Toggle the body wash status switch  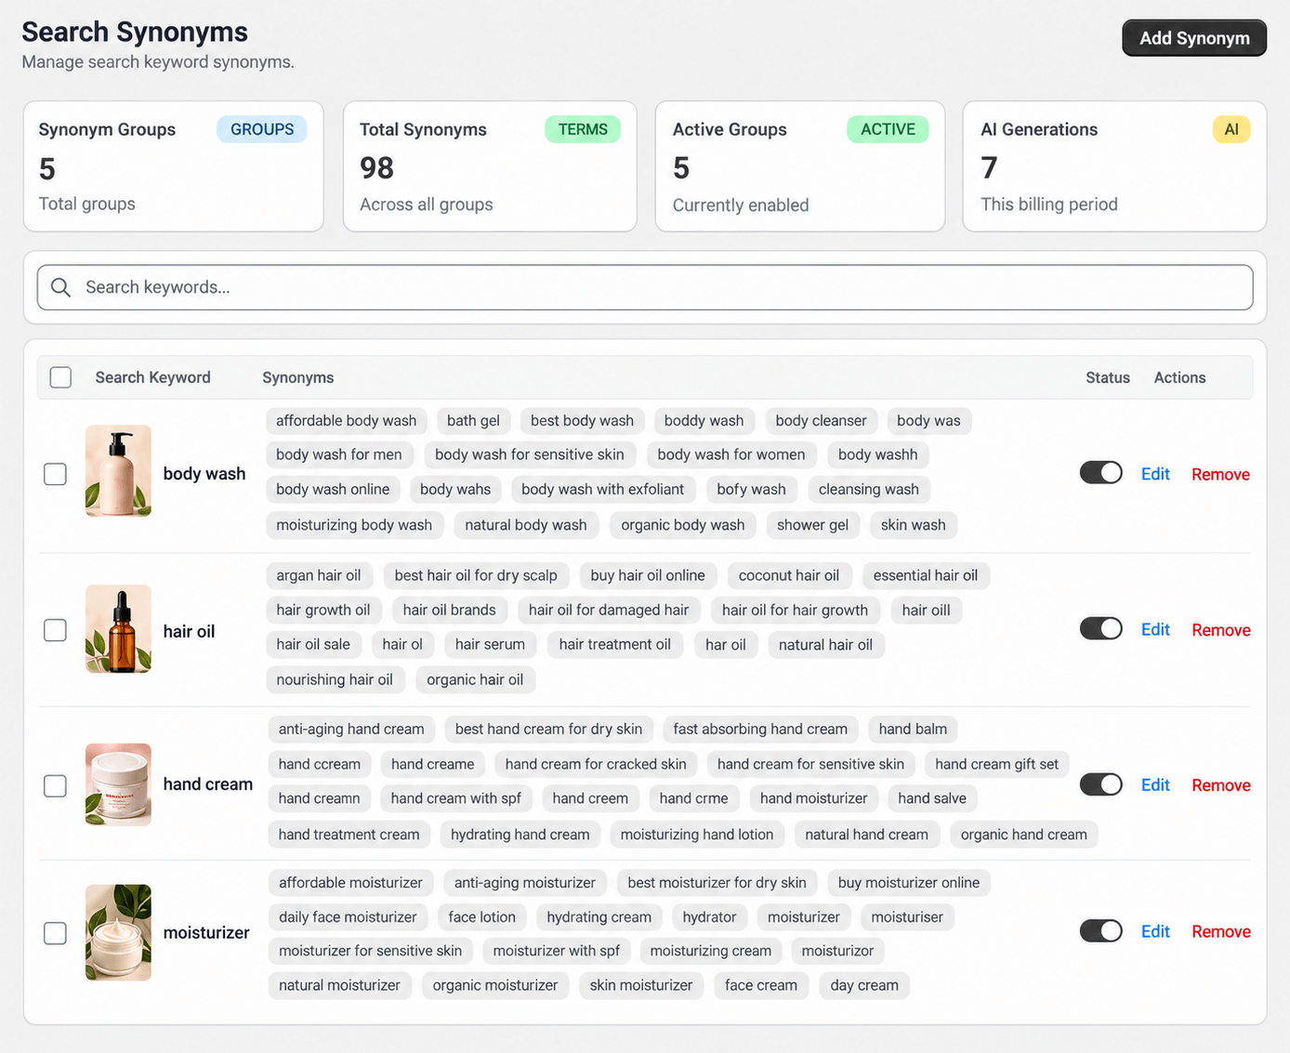(x=1101, y=473)
